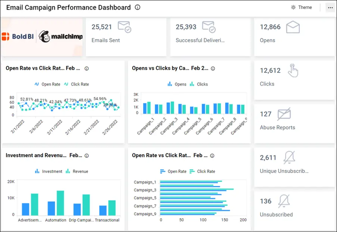Click the info icon on the Open Rate line chart
337x232 pixels.
pyautogui.click(x=87, y=68)
